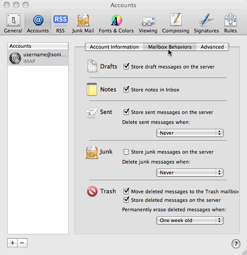
Task: Click 'Delete junk messages when:' text
Action: (156, 162)
